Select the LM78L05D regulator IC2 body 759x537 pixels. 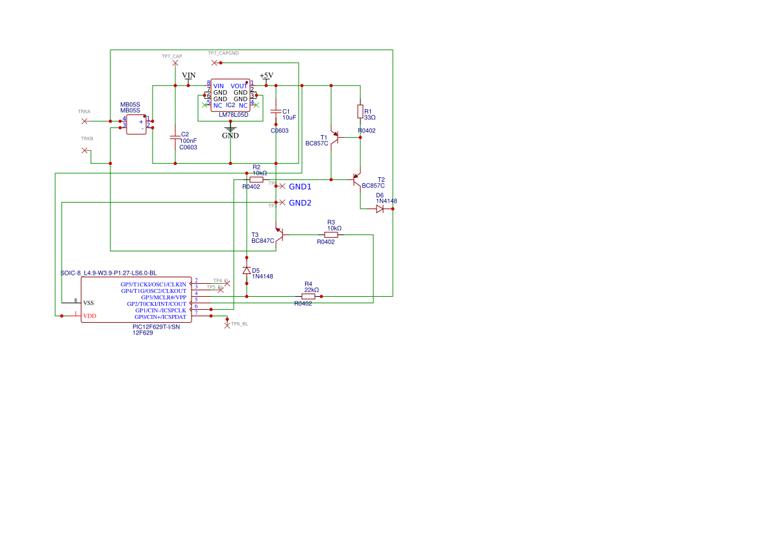tap(230, 95)
